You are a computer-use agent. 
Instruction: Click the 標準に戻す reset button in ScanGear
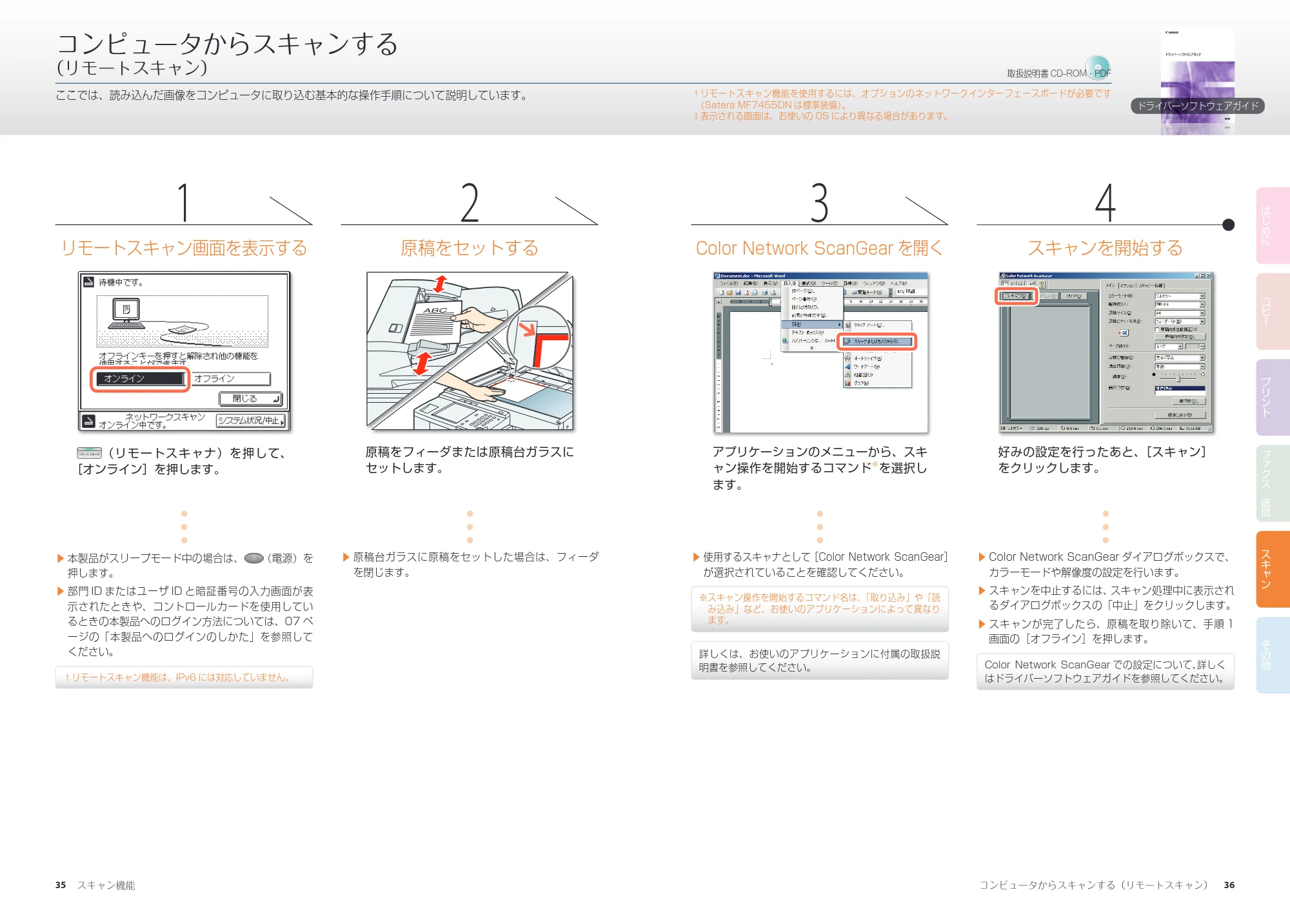[x=1180, y=415]
